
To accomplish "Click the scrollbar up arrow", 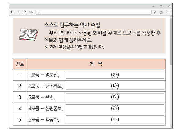I will click(171, 16).
